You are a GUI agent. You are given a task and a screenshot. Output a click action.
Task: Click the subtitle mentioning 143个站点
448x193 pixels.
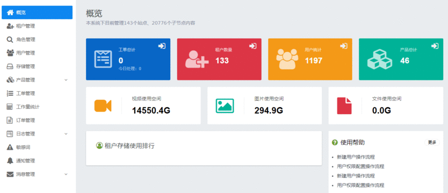pyautogui.click(x=141, y=23)
